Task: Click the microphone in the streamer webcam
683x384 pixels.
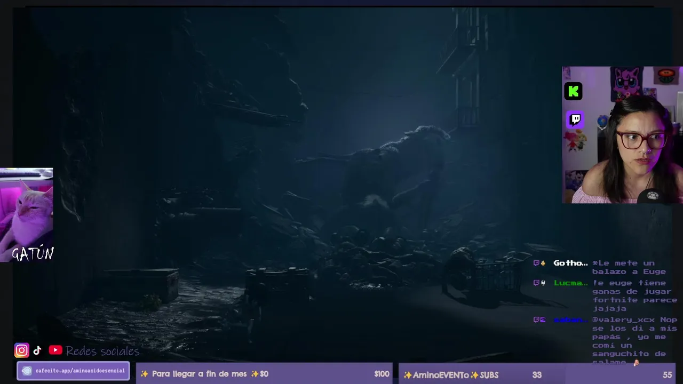Action: pyautogui.click(x=652, y=195)
